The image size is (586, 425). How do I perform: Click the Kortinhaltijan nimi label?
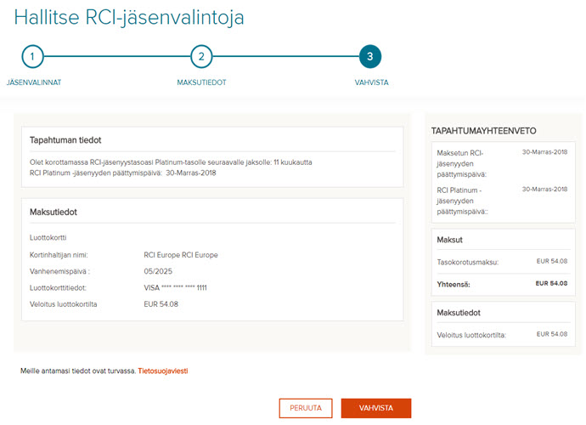59,255
